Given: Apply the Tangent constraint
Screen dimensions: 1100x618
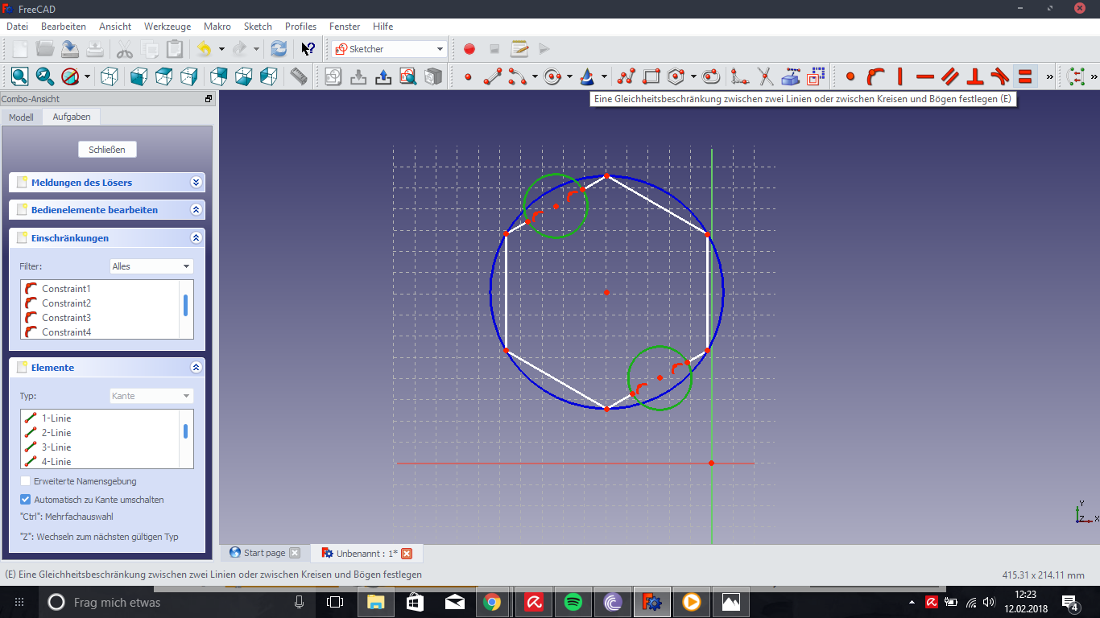Looking at the screenshot, I should coord(1000,76).
